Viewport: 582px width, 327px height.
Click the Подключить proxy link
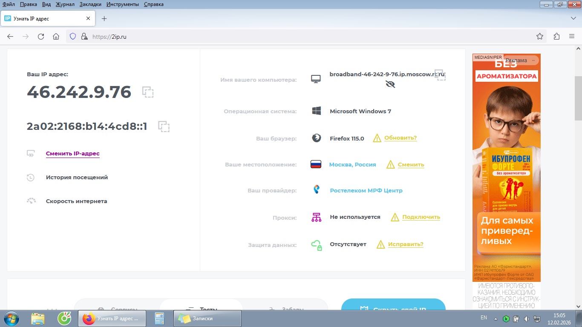click(421, 217)
